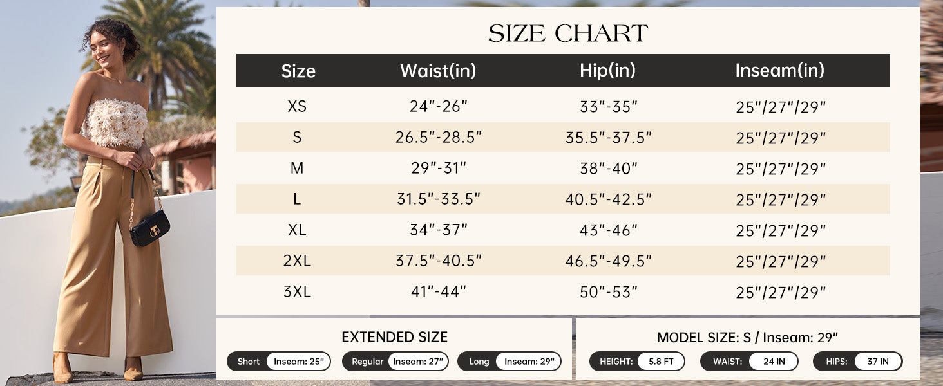943x386 pixels.
Task: Click the EXTENDED SIZE heading
Action: (x=394, y=337)
